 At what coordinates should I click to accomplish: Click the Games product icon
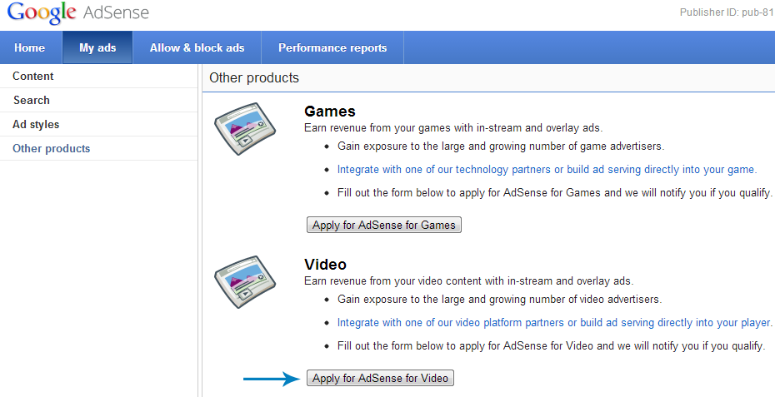pyautogui.click(x=245, y=128)
